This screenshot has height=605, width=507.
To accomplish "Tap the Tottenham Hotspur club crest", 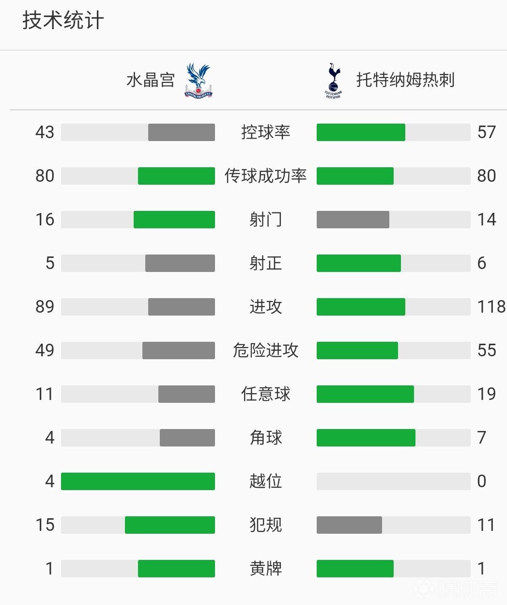I will pyautogui.click(x=333, y=80).
